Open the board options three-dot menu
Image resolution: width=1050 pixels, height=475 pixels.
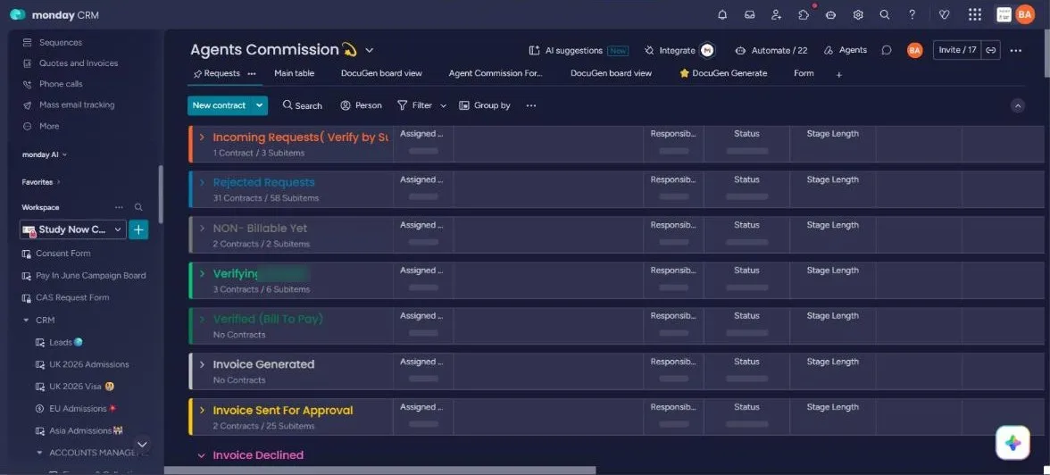pyautogui.click(x=1016, y=50)
